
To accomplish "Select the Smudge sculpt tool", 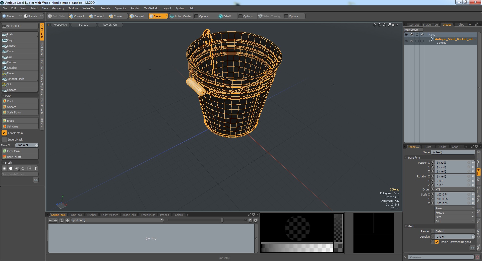I will coord(20,68).
